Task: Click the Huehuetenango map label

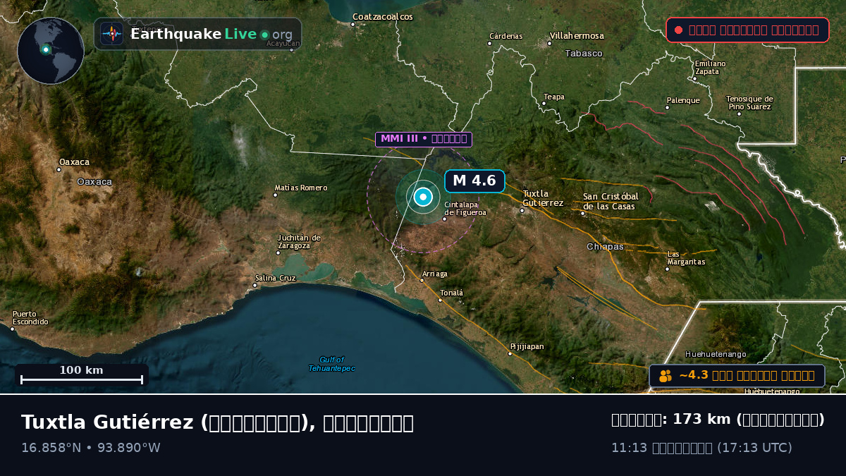Action: [x=716, y=354]
